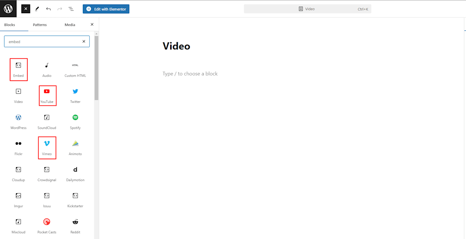Click Edit with Elementor button

pos(106,9)
